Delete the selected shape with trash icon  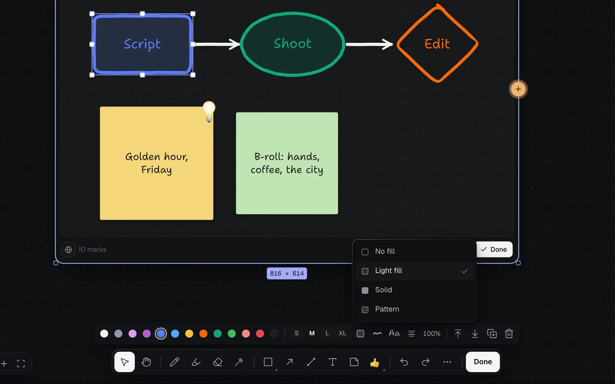coord(509,334)
